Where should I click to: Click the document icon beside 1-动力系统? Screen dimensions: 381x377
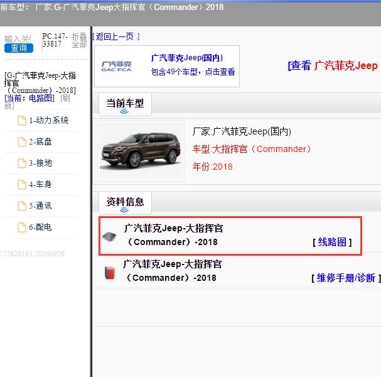[22, 121]
